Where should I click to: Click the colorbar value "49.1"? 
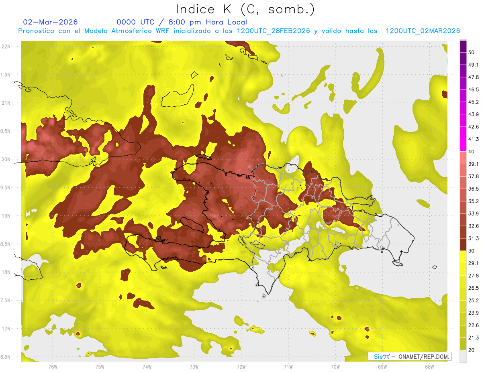pyautogui.click(x=474, y=65)
